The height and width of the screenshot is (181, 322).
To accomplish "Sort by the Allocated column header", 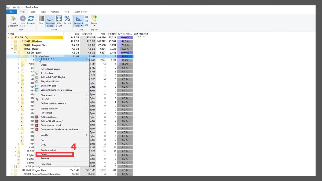I will [88, 34].
